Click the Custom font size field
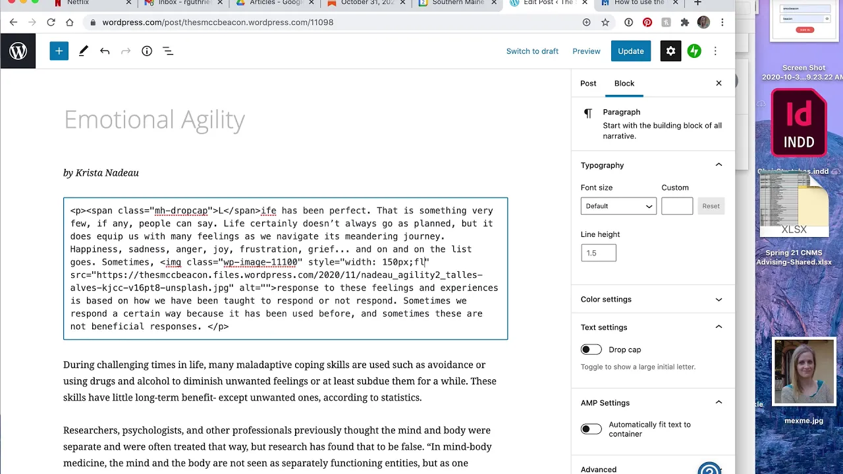 677,206
